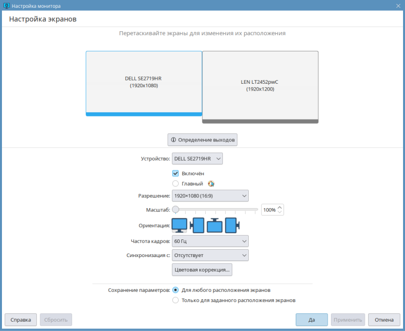Expand the Синхронизация с dropdown
This screenshot has height=331, width=405.
(x=210, y=255)
